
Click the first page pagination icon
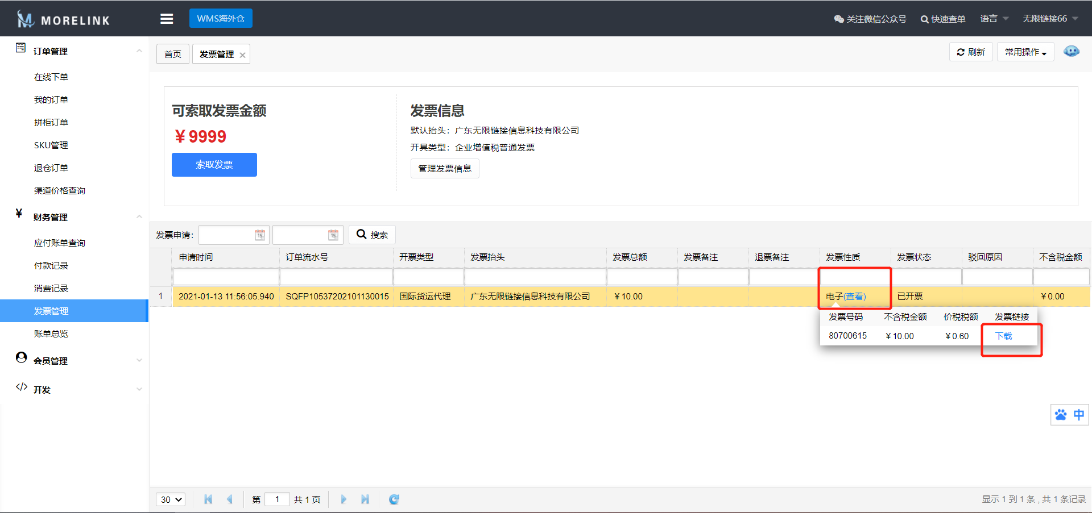click(208, 499)
